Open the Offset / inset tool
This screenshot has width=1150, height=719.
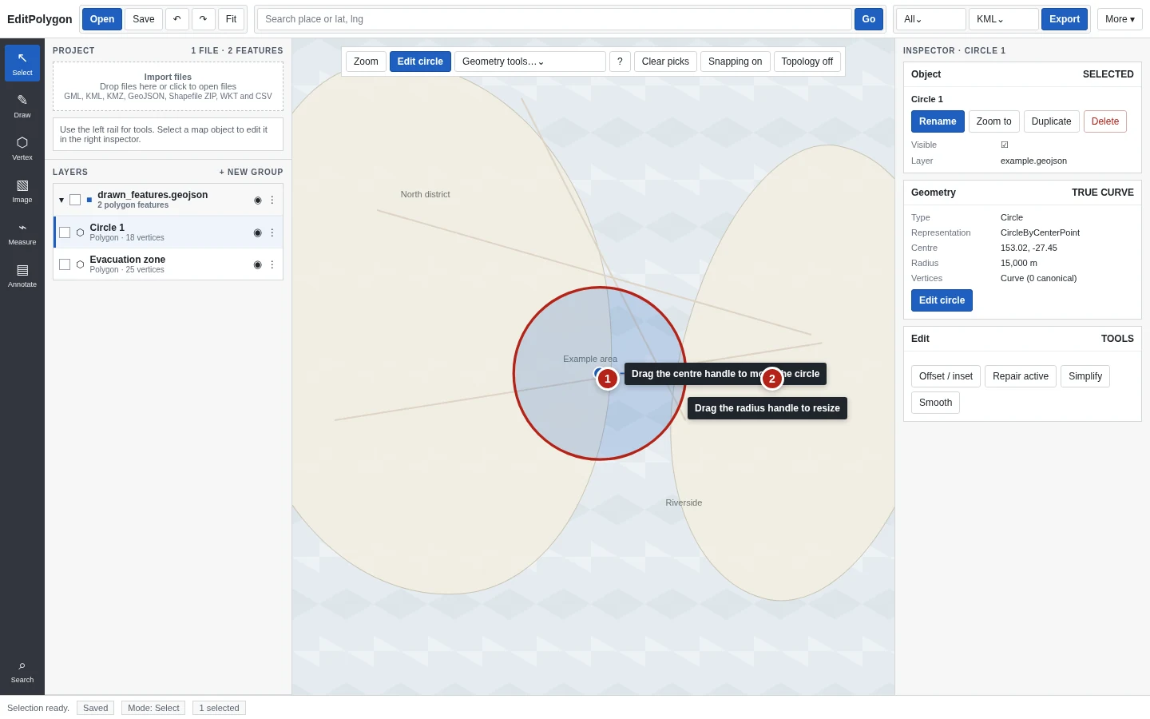[x=946, y=376]
